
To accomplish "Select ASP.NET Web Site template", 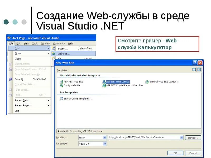I will tap(73, 82).
